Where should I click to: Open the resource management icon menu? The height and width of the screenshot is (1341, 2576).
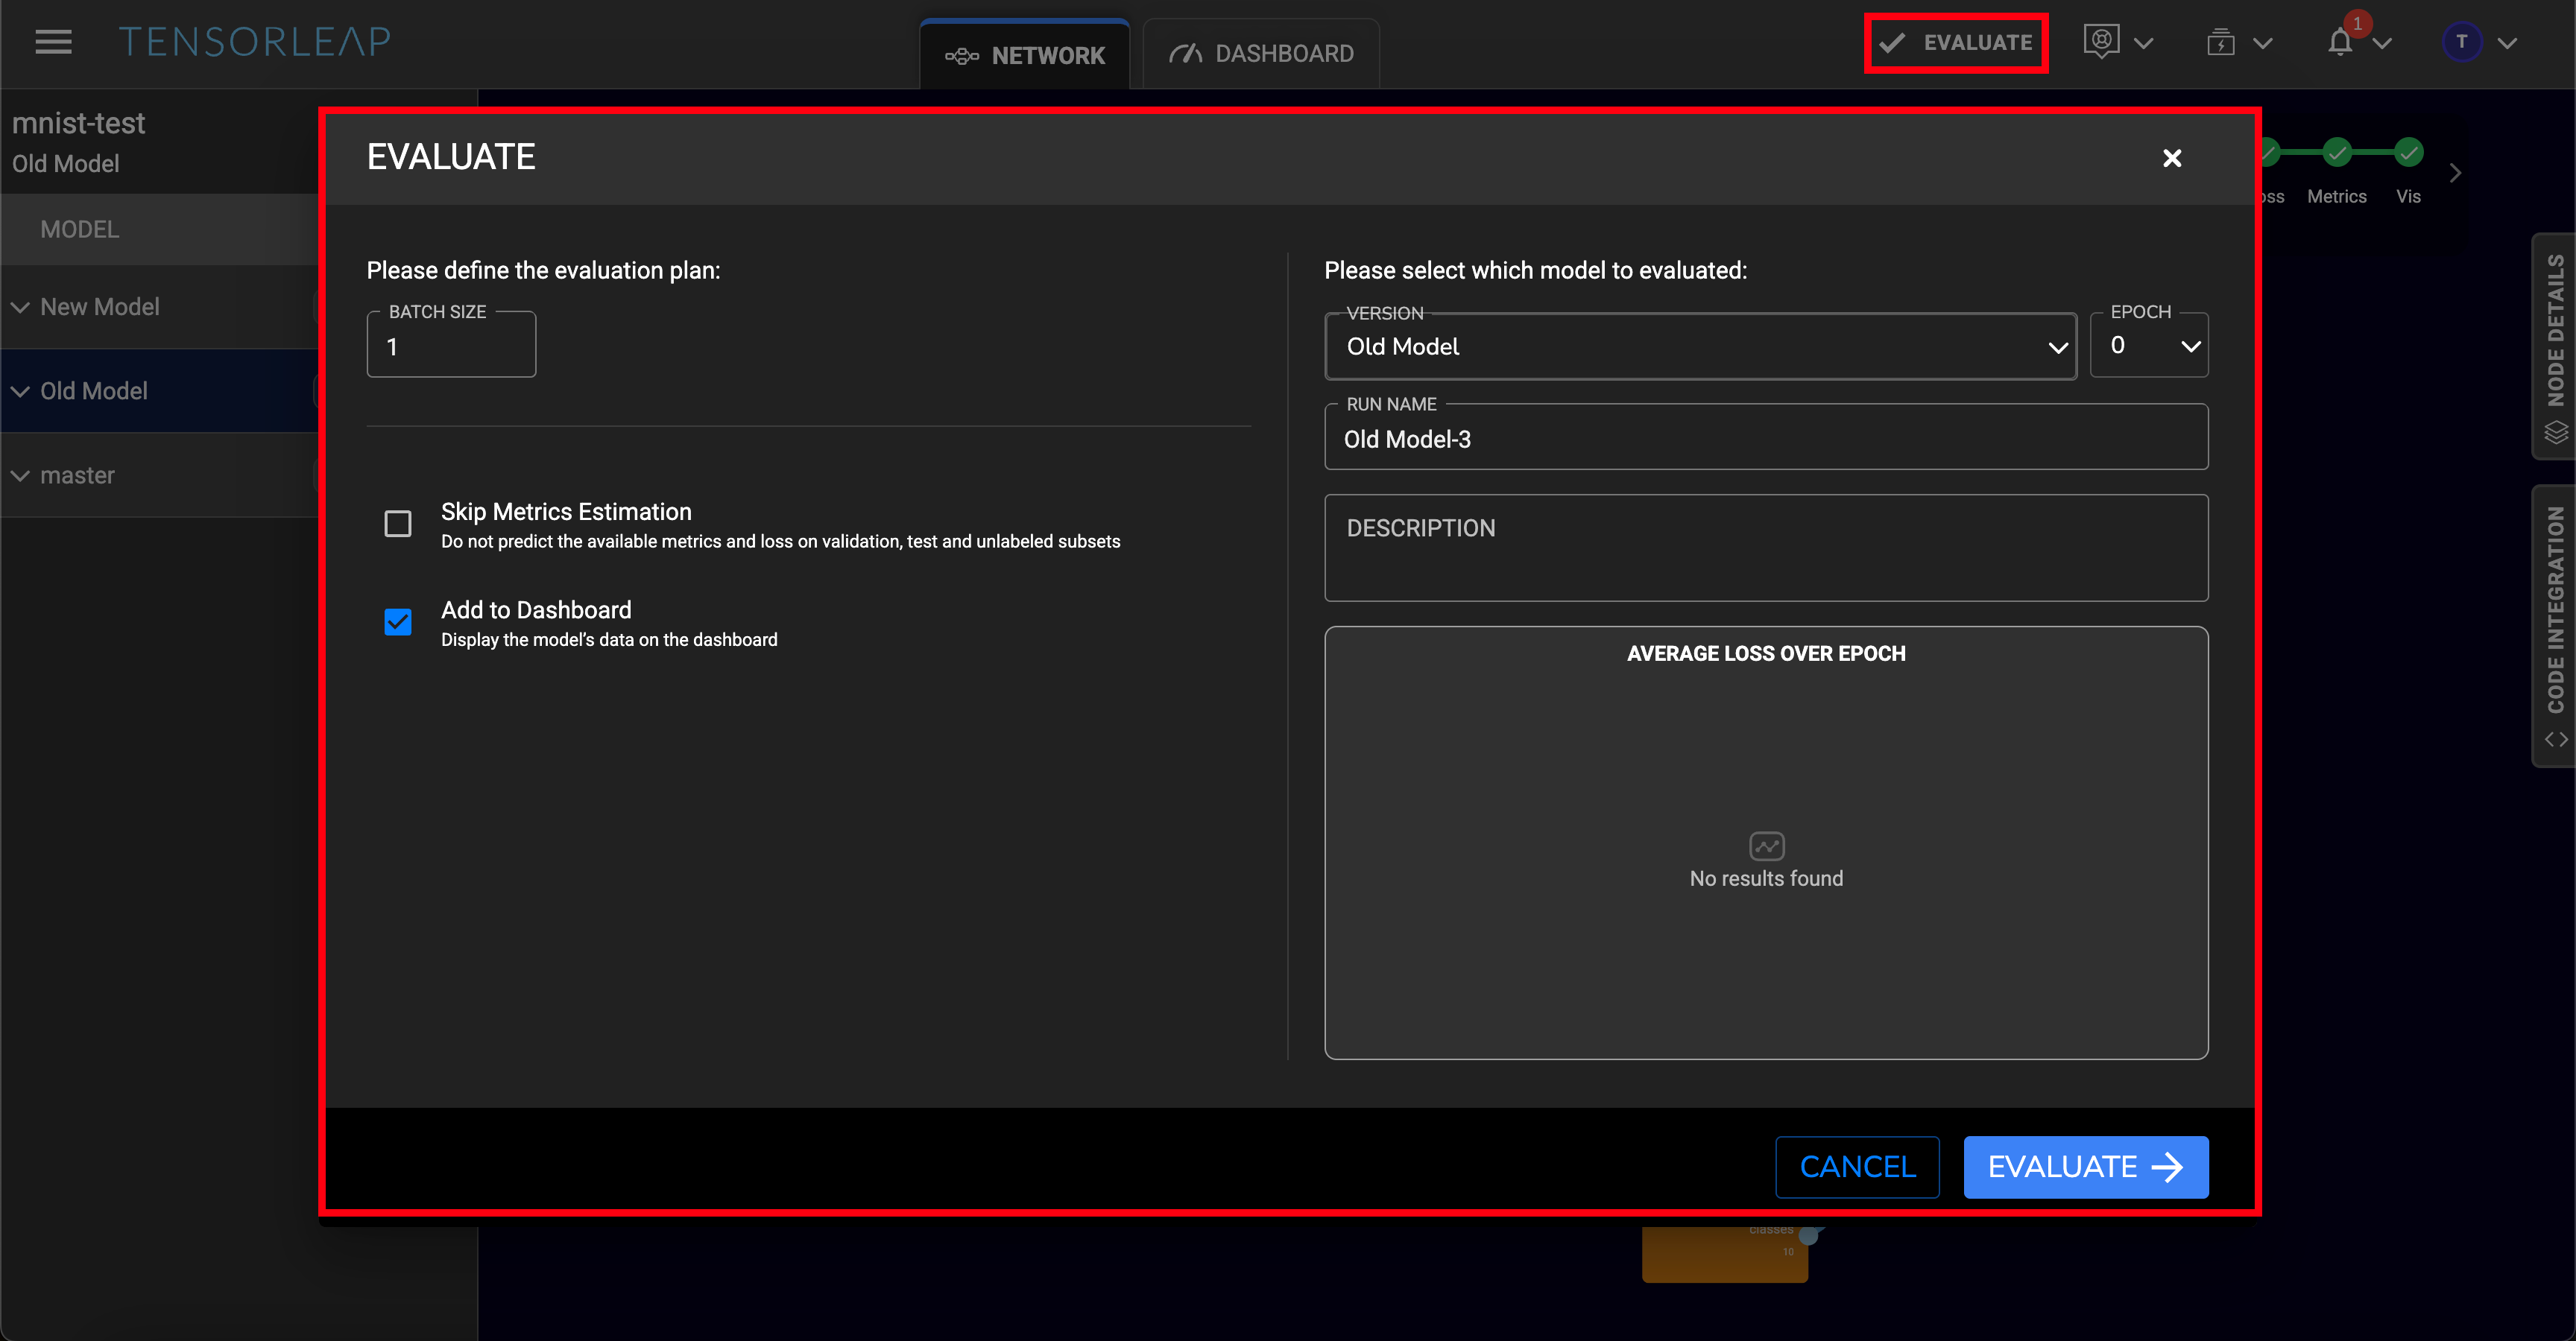click(2101, 42)
